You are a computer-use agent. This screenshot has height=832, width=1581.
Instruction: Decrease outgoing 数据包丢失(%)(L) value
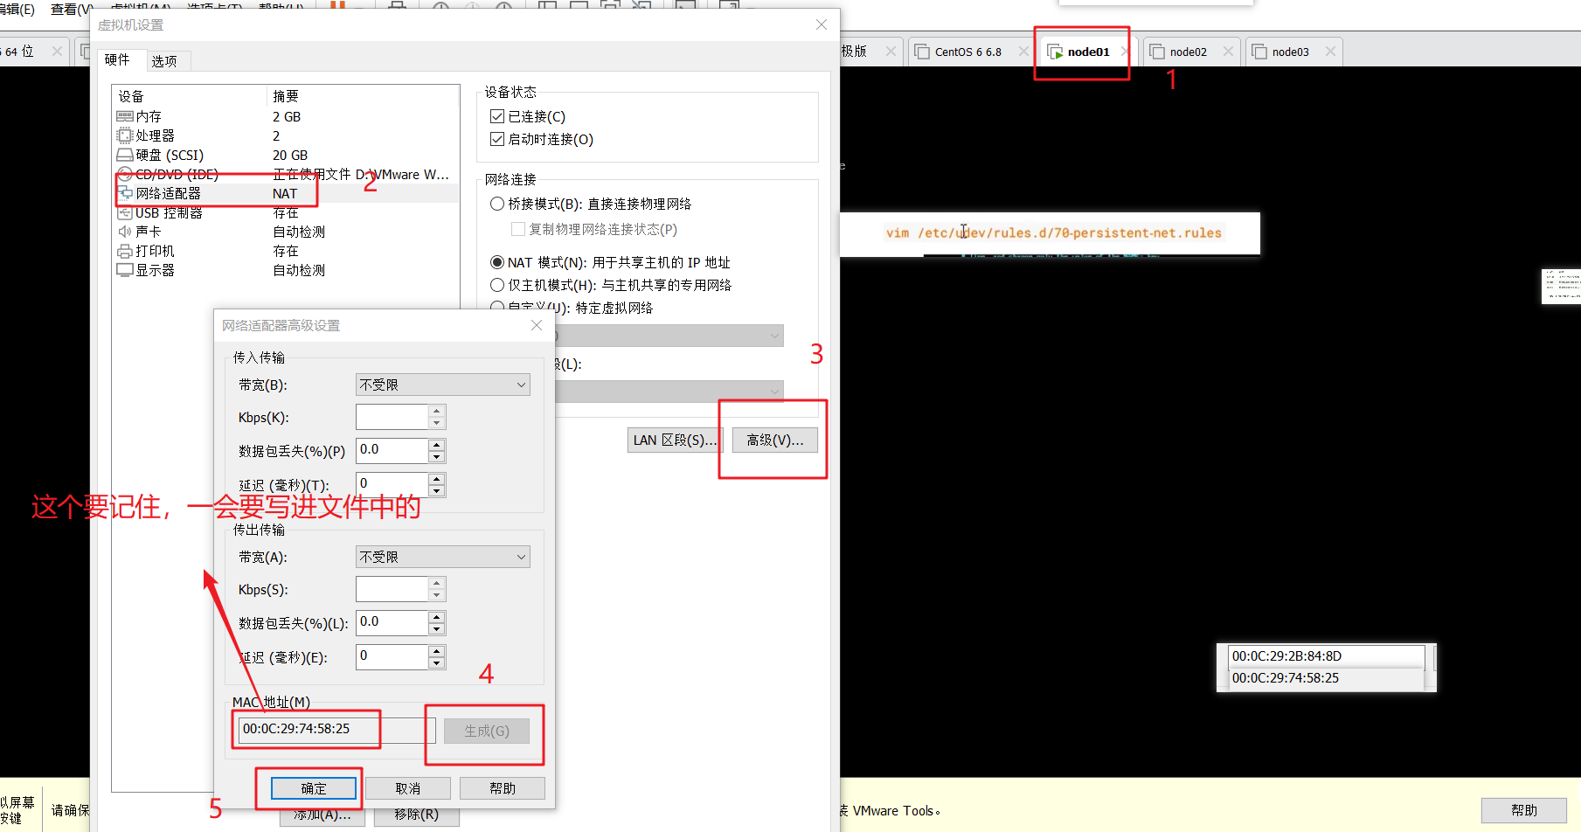pos(437,629)
